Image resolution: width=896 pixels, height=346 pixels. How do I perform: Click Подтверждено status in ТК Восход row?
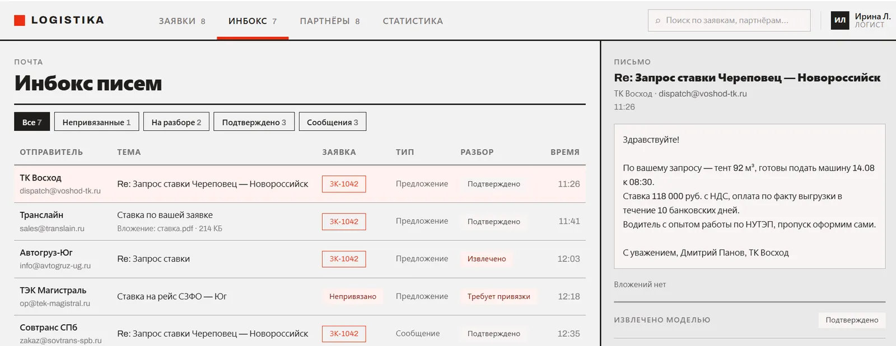tap(494, 184)
